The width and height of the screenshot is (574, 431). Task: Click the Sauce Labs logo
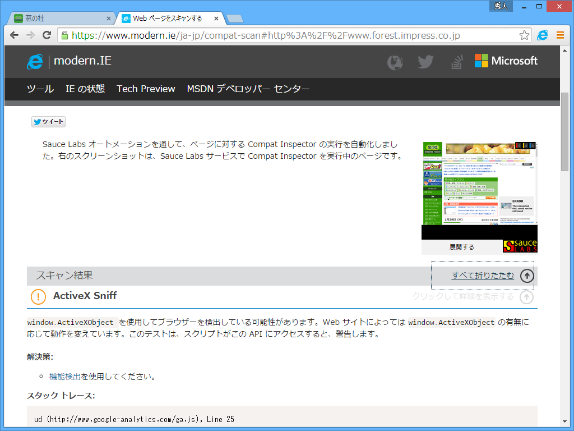520,245
